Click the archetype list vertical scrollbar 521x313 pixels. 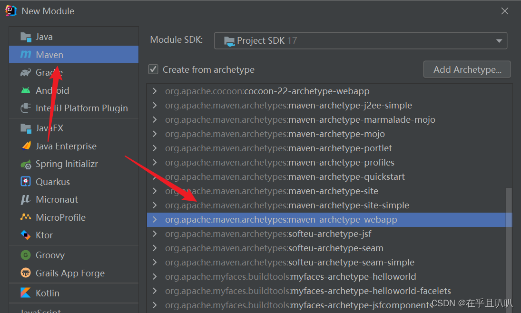pyautogui.click(x=509, y=250)
